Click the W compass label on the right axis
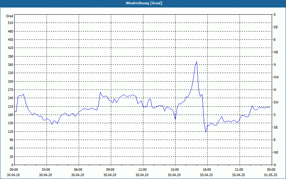The image size is (286, 179). (x=275, y=90)
